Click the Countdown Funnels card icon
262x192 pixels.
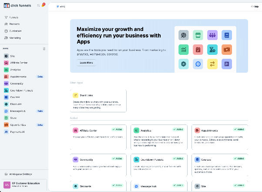coord(136,160)
